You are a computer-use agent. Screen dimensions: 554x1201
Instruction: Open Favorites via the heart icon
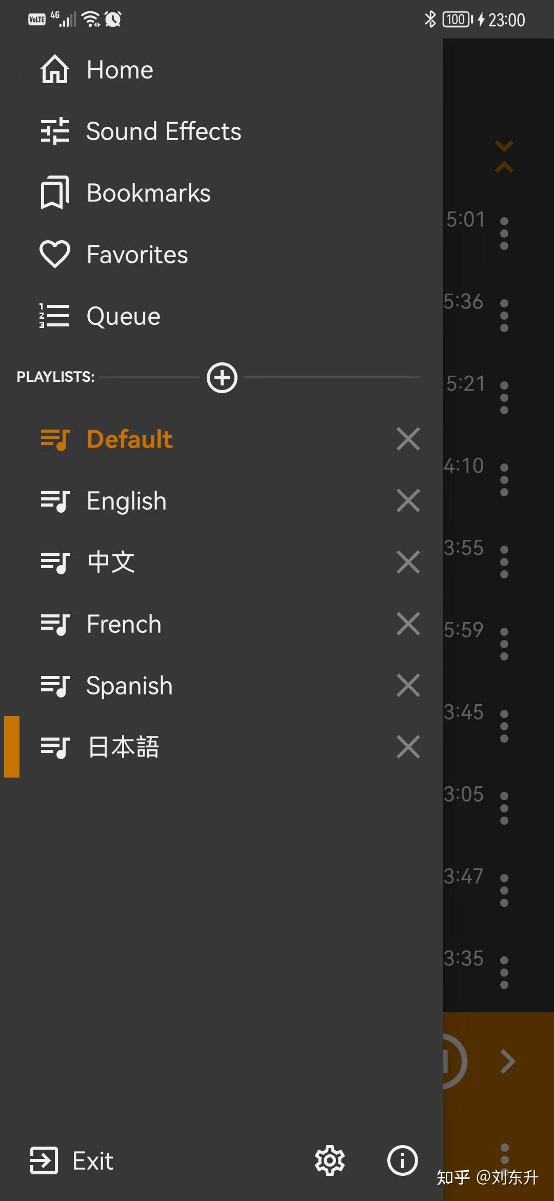pos(54,254)
